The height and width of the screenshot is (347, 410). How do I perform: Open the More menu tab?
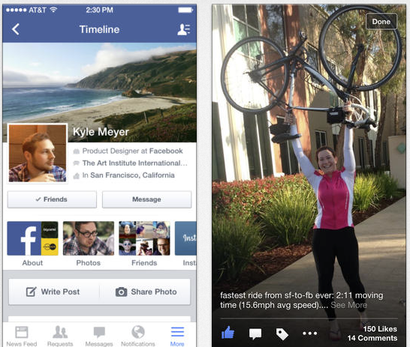[x=177, y=336]
